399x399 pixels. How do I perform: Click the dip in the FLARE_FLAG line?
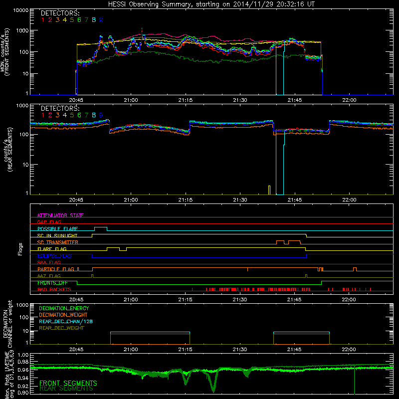[123, 250]
